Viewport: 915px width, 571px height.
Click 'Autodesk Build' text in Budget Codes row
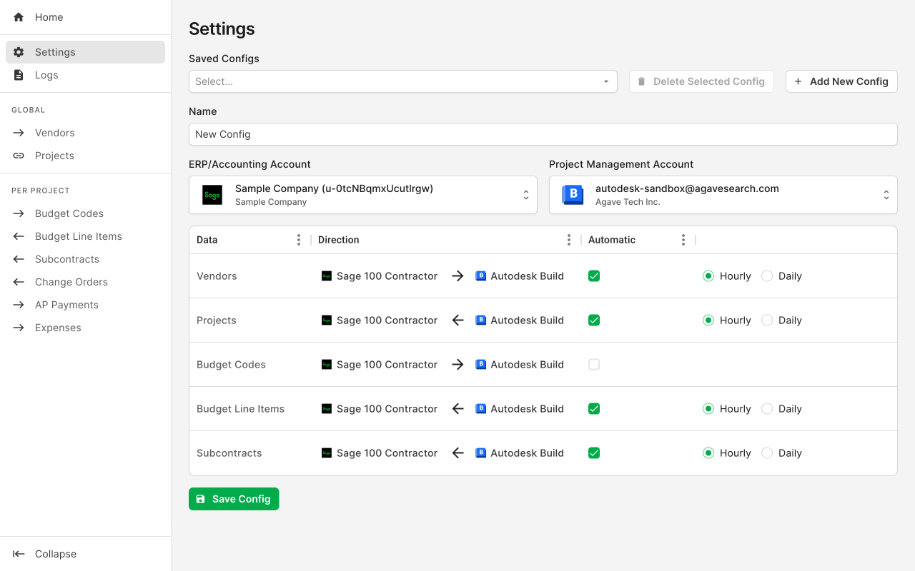tap(527, 365)
